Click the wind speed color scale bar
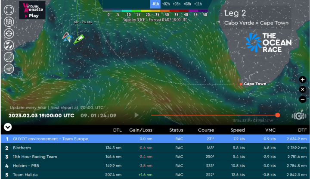Screen dimensions: 310x179 tap(155, 11)
